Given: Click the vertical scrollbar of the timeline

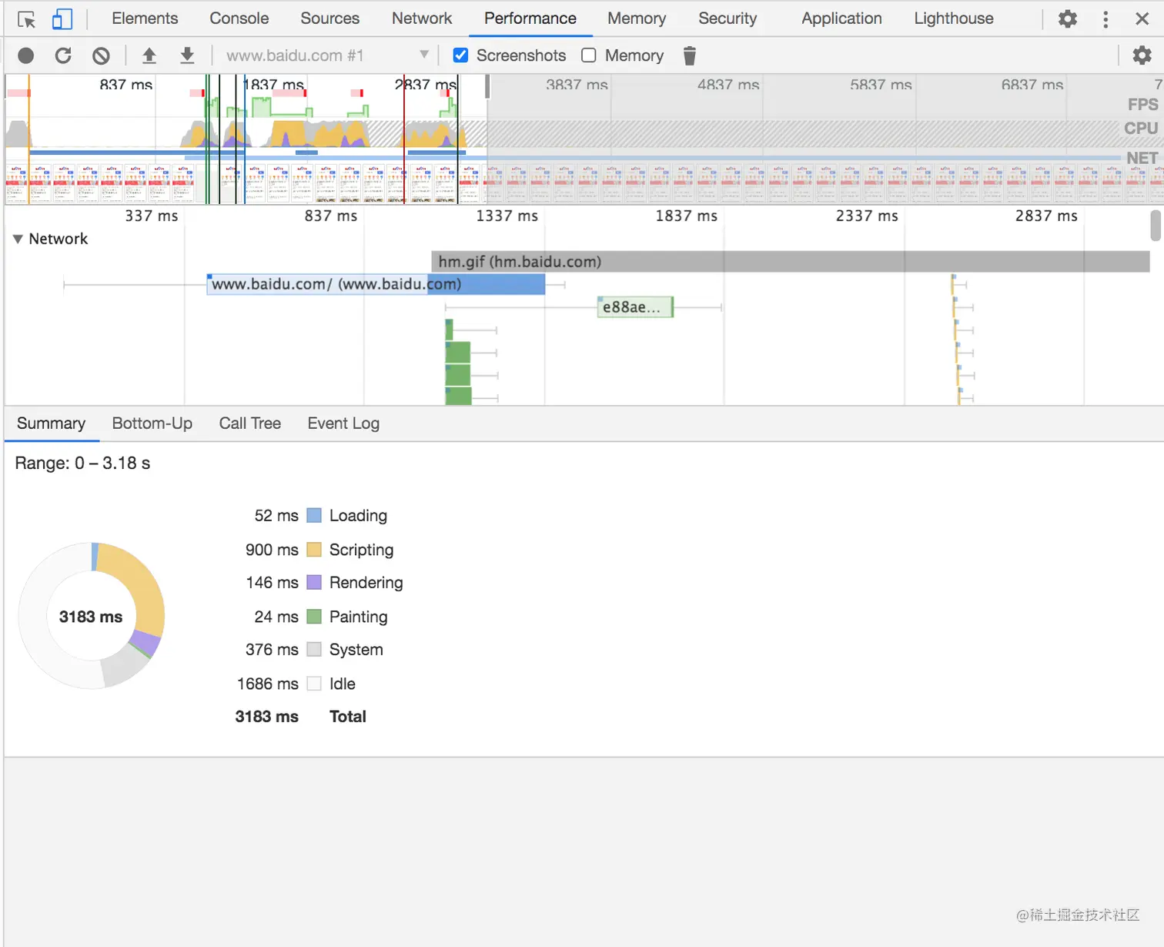Looking at the screenshot, I should (x=1155, y=226).
